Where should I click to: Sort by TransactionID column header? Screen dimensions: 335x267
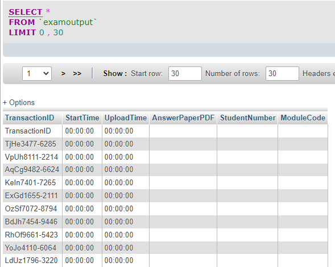[30, 118]
